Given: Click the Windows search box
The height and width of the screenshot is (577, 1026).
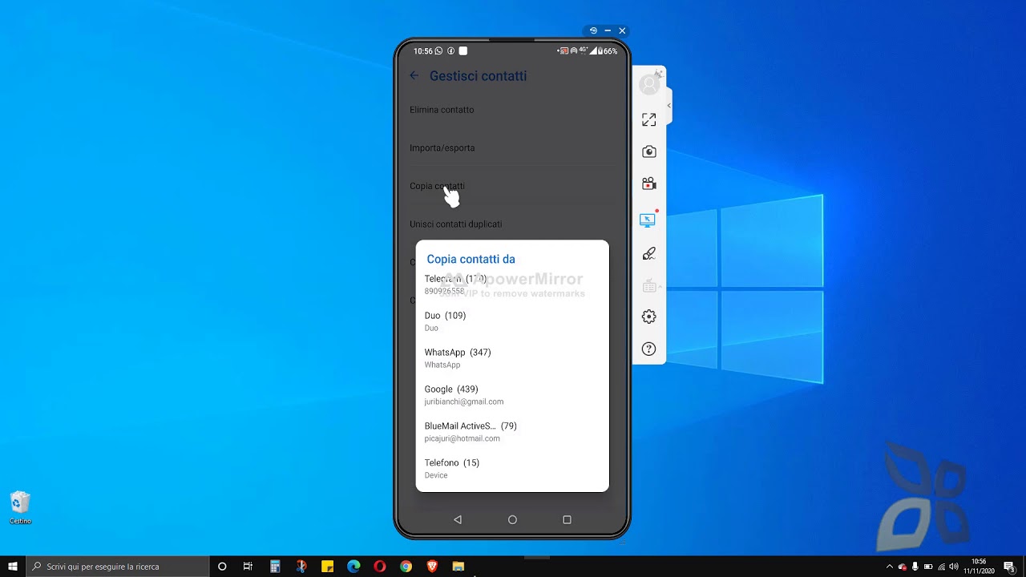Looking at the screenshot, I should click(x=117, y=567).
